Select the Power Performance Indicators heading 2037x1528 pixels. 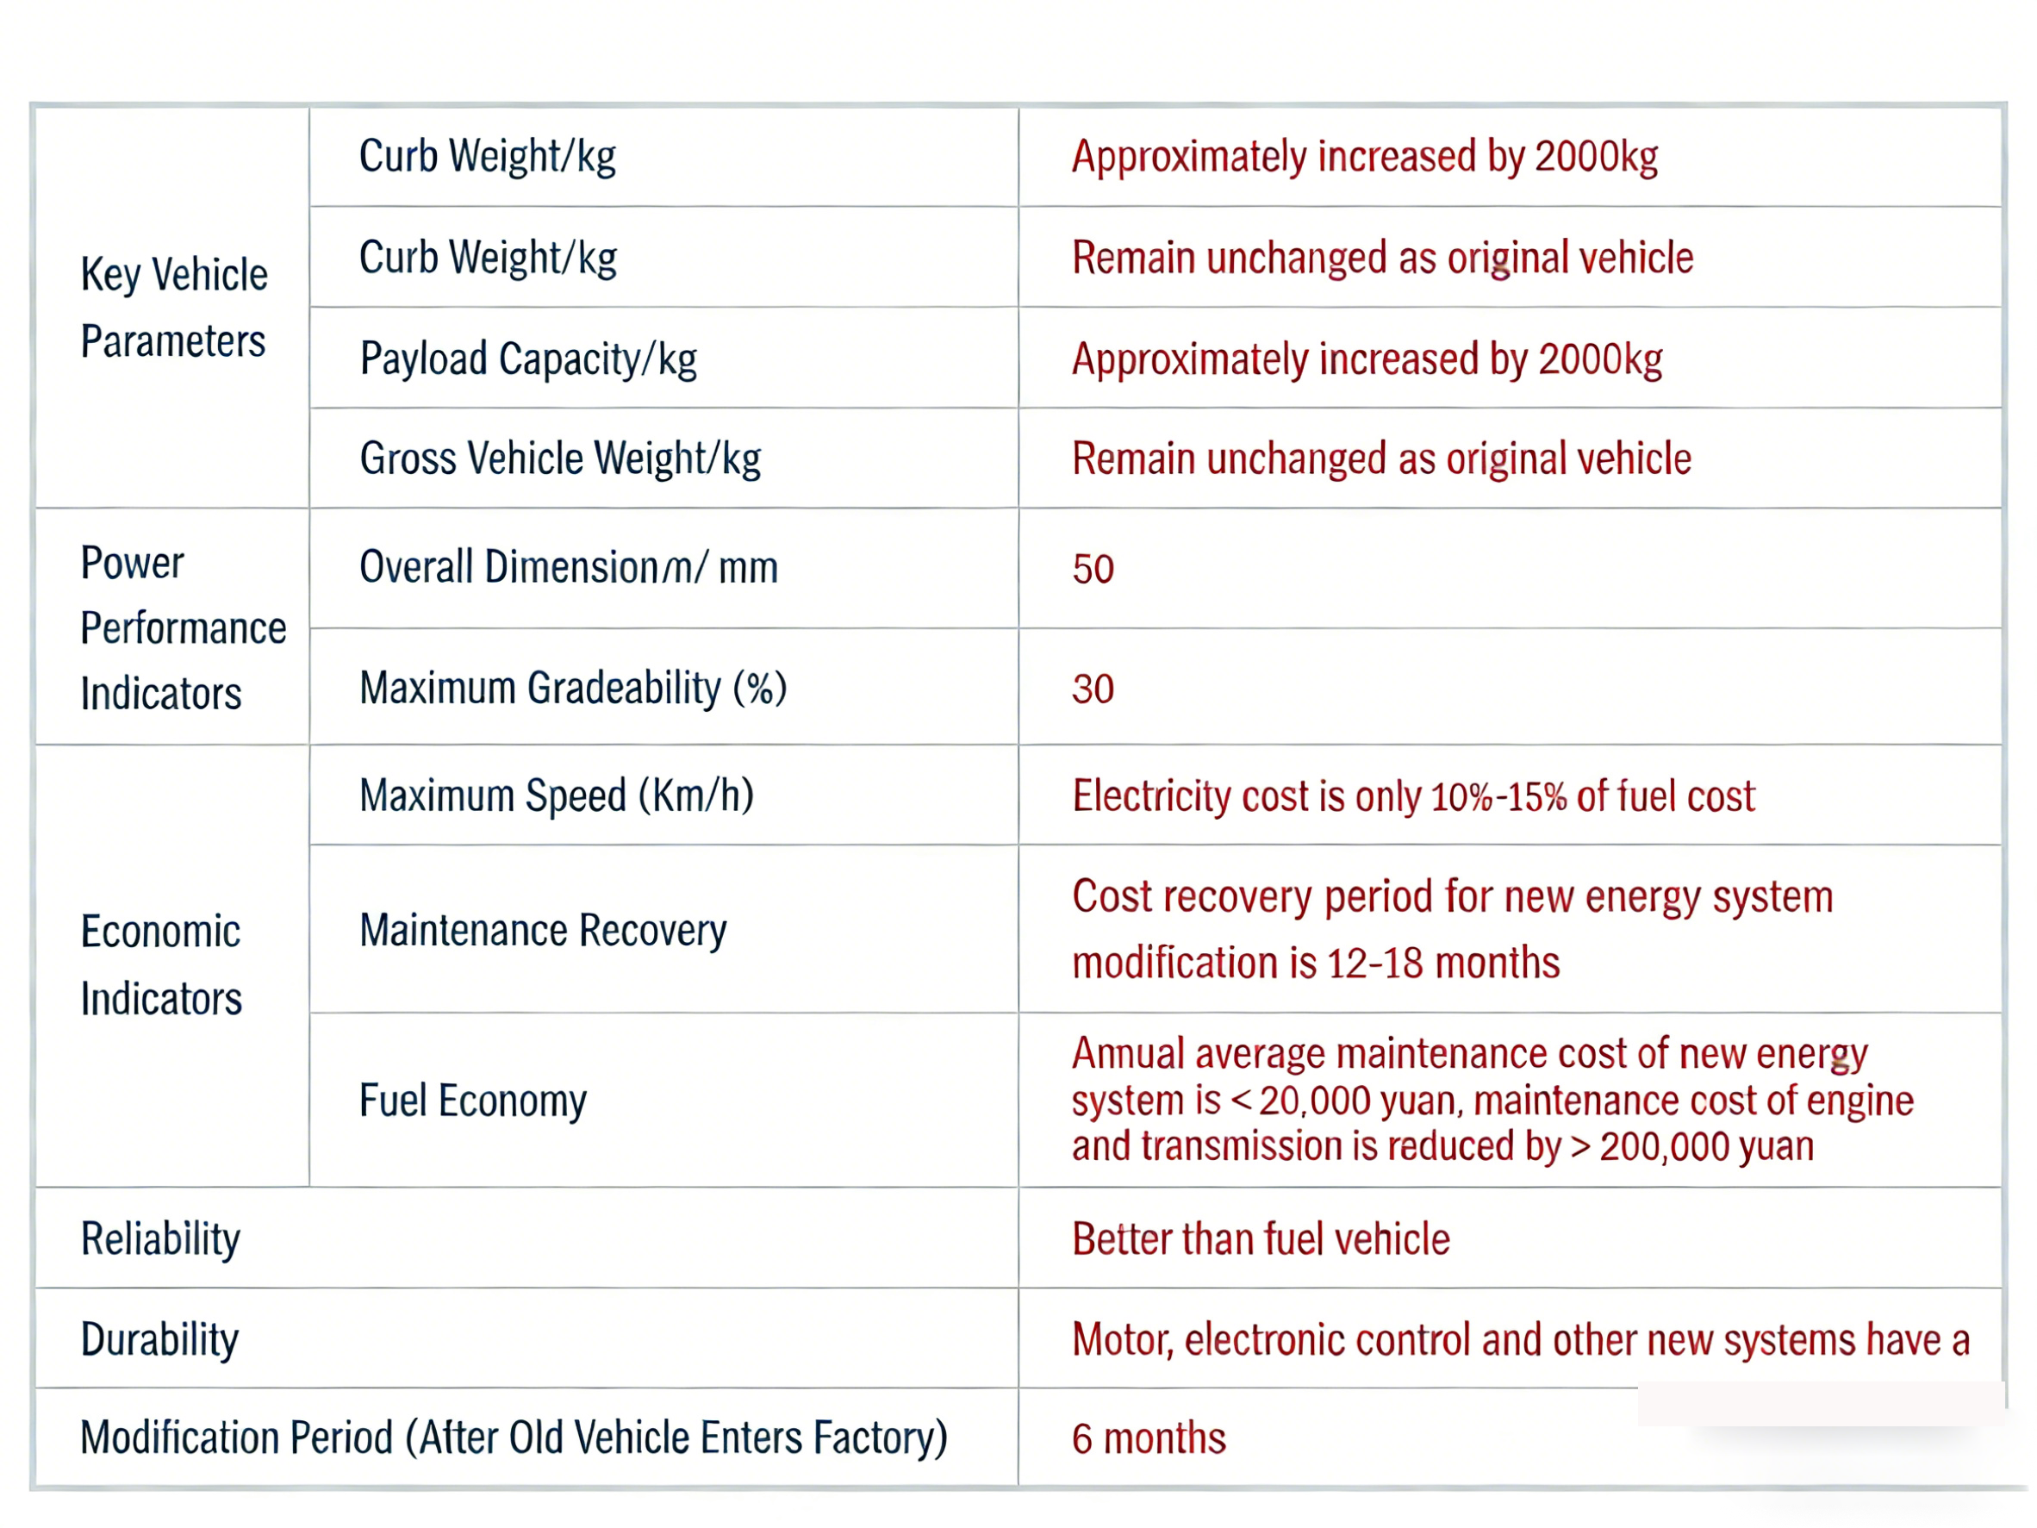click(x=183, y=628)
